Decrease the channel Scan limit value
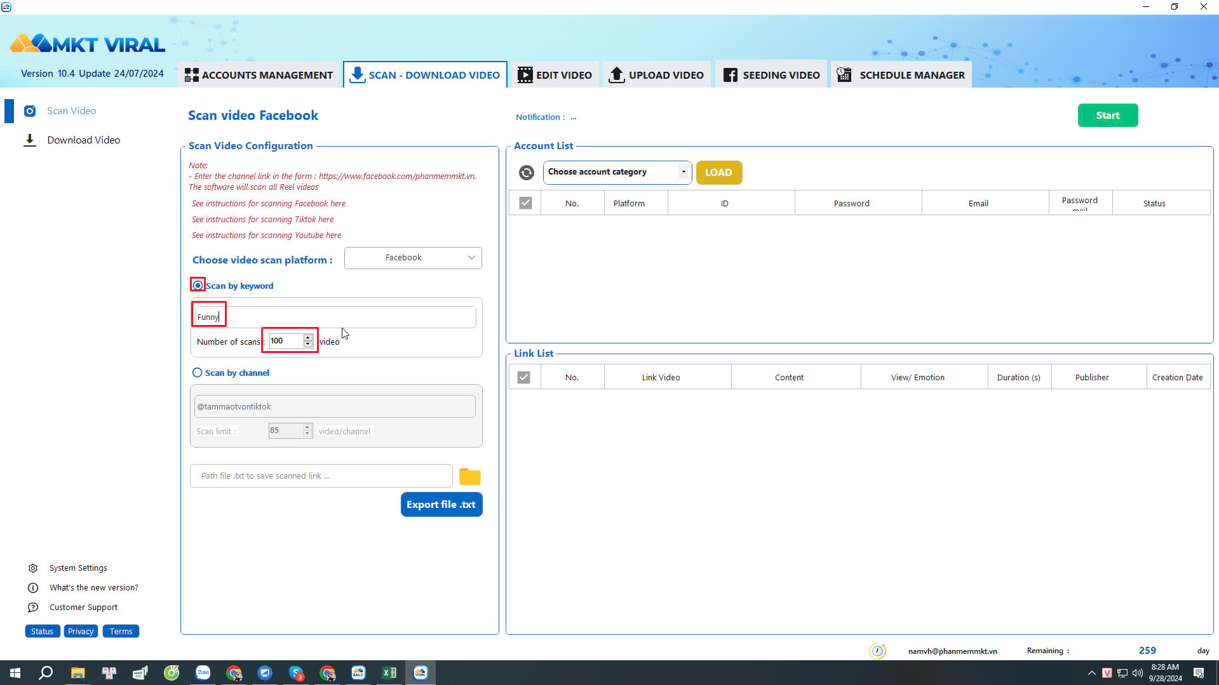Viewport: 1219px width, 685px height. pos(307,434)
